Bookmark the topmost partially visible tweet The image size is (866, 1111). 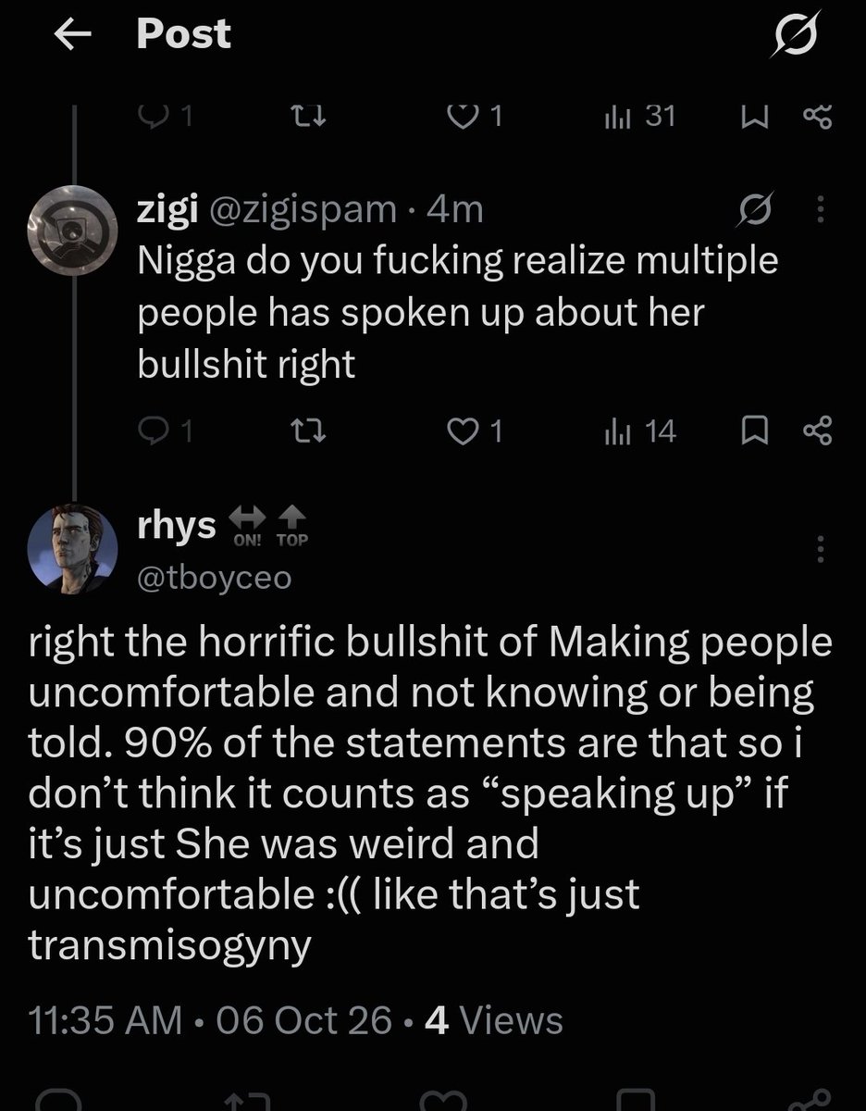[757, 118]
